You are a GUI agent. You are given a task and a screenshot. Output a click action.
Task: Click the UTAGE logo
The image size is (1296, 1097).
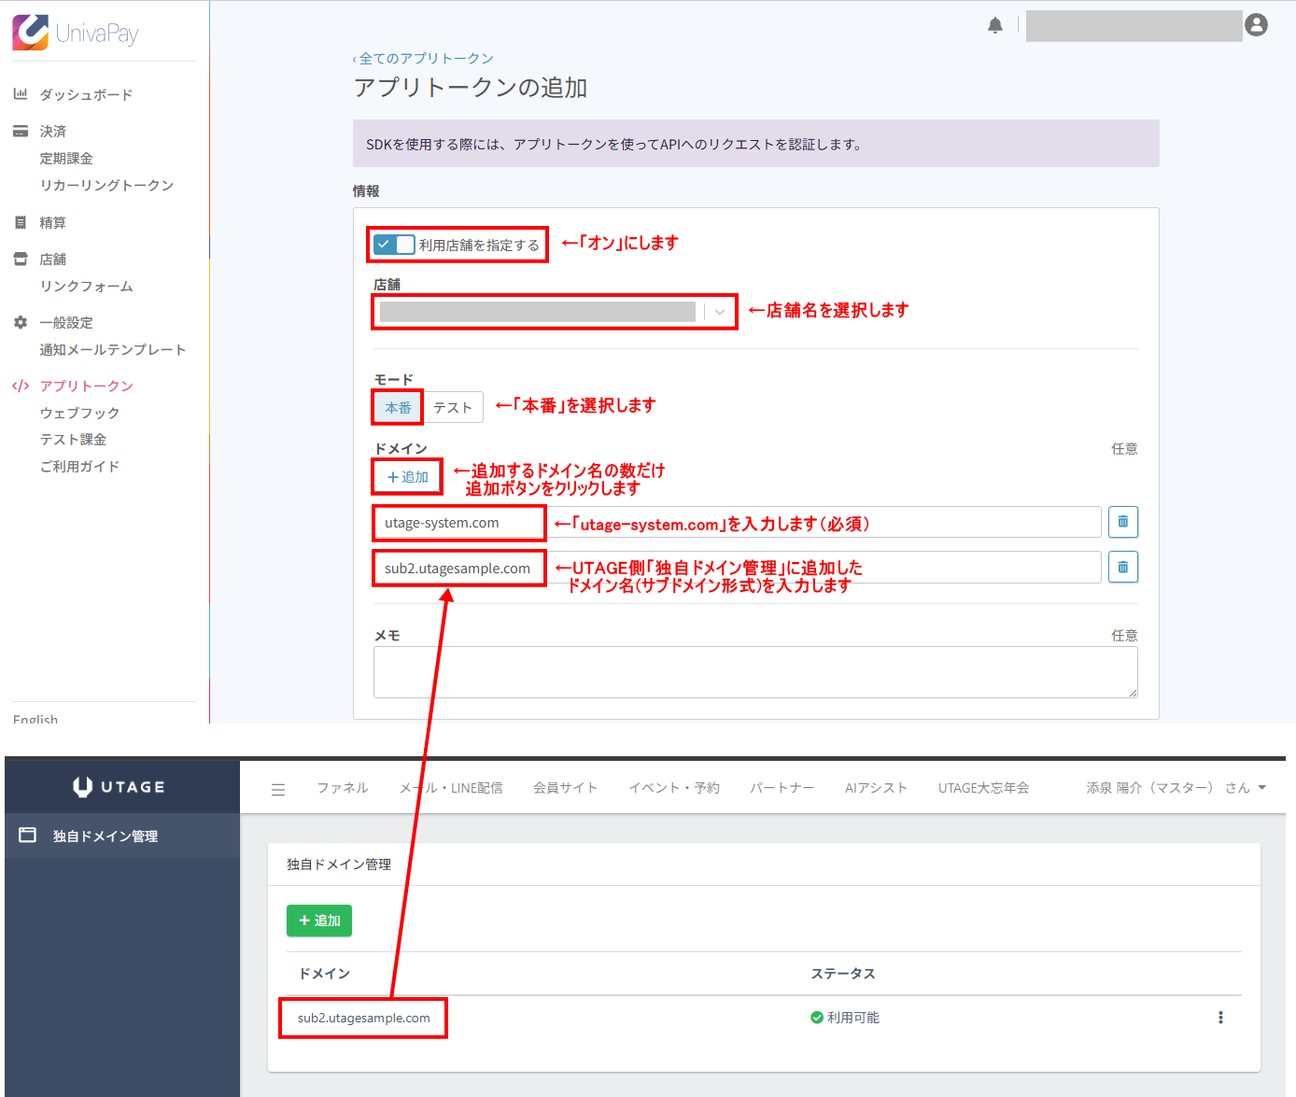click(x=120, y=787)
